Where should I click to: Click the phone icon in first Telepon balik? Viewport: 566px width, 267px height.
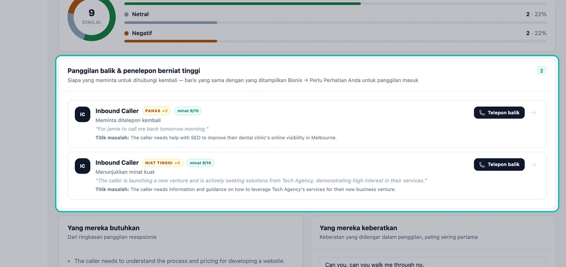pyautogui.click(x=482, y=113)
